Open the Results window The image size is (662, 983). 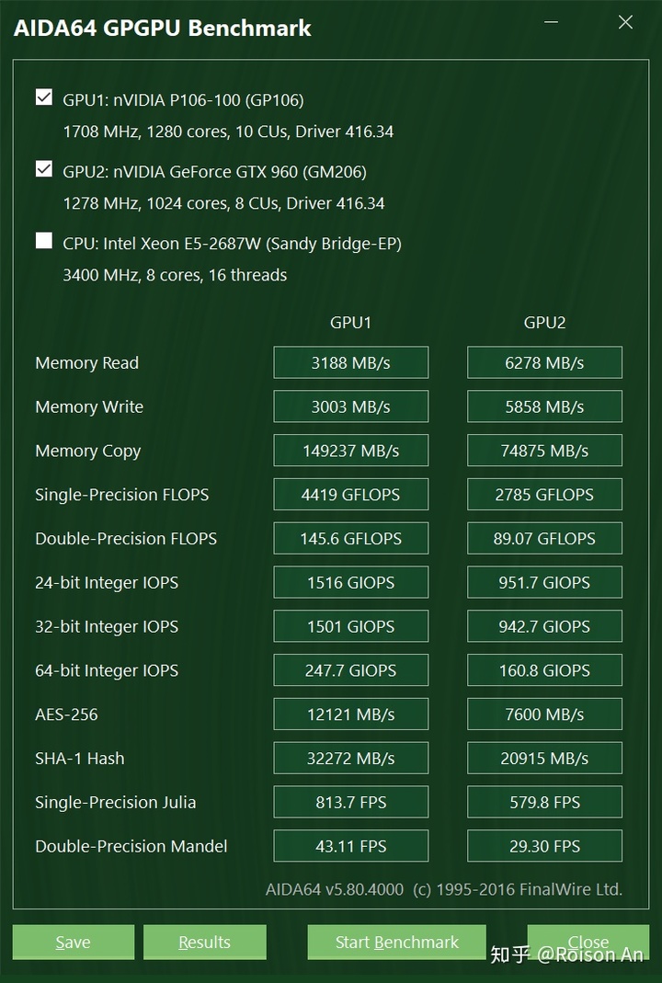pyautogui.click(x=204, y=942)
